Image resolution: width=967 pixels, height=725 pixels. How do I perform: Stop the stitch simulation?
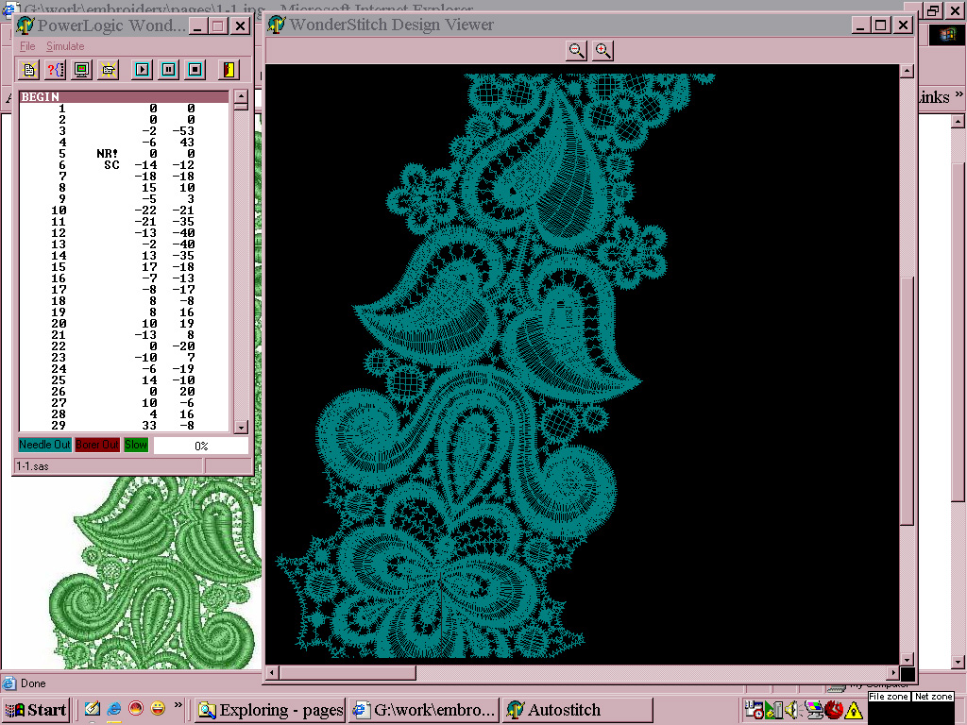pyautogui.click(x=195, y=69)
